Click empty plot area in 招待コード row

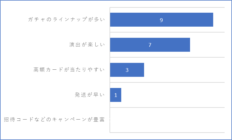point(167,120)
